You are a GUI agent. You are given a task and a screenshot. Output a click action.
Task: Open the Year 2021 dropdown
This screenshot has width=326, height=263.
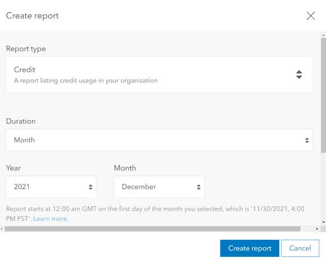tap(51, 187)
